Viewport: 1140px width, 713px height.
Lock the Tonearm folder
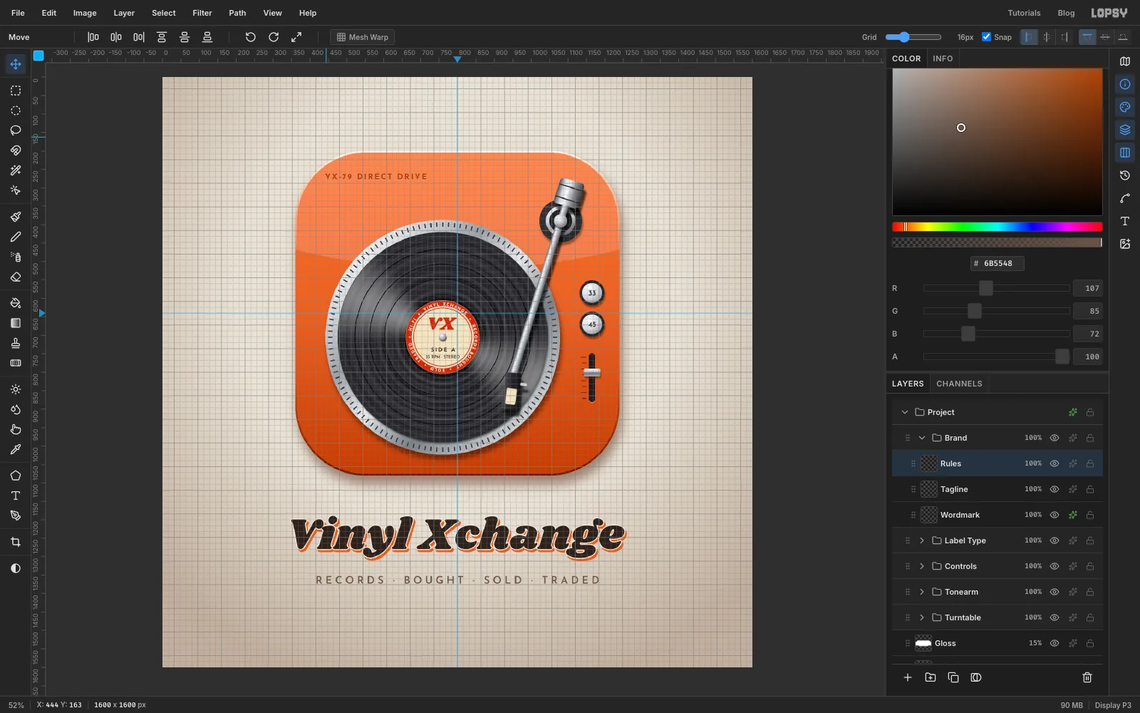(1090, 592)
